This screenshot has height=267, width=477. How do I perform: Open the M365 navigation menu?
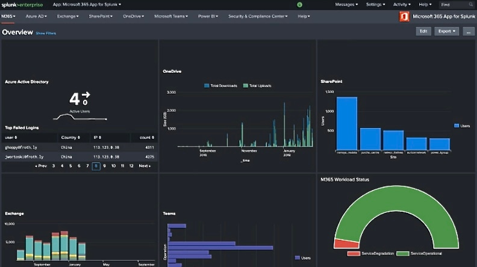8,16
